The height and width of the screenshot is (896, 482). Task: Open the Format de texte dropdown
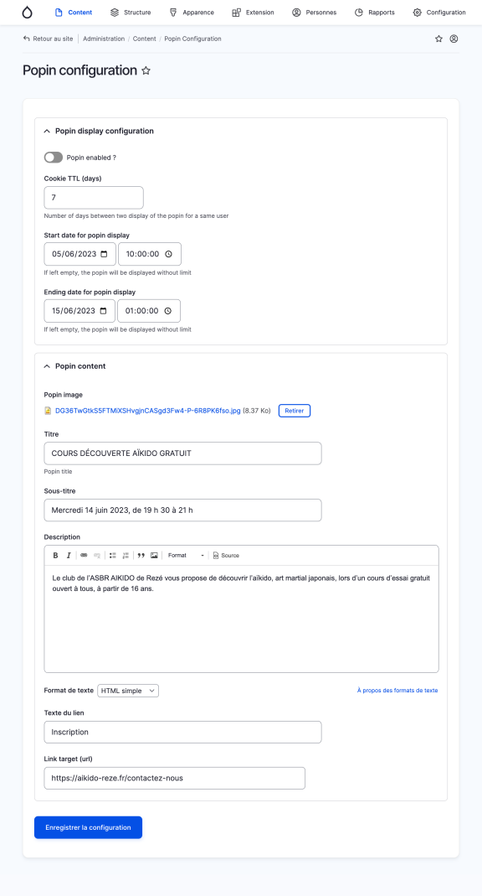pyautogui.click(x=126, y=690)
